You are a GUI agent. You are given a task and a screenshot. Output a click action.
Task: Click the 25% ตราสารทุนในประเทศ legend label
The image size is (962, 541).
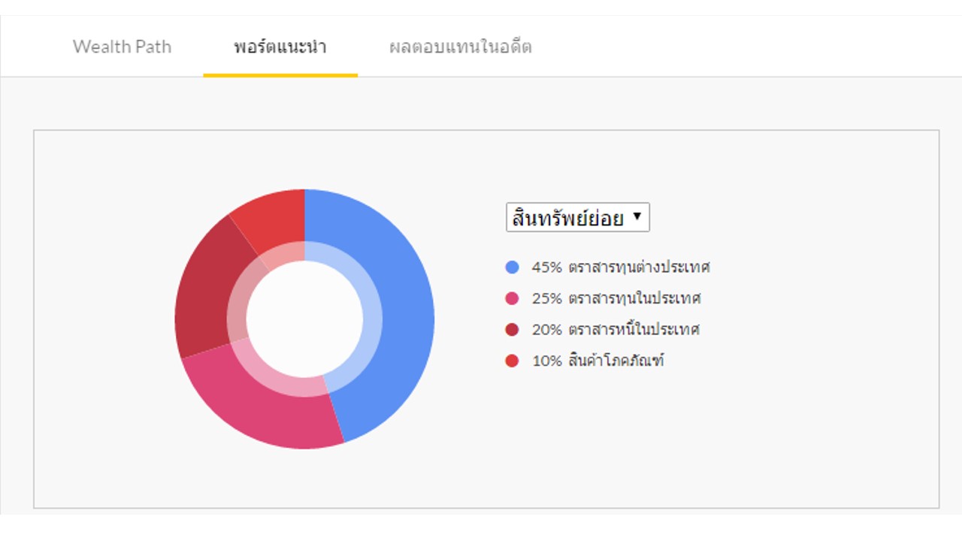tap(616, 298)
